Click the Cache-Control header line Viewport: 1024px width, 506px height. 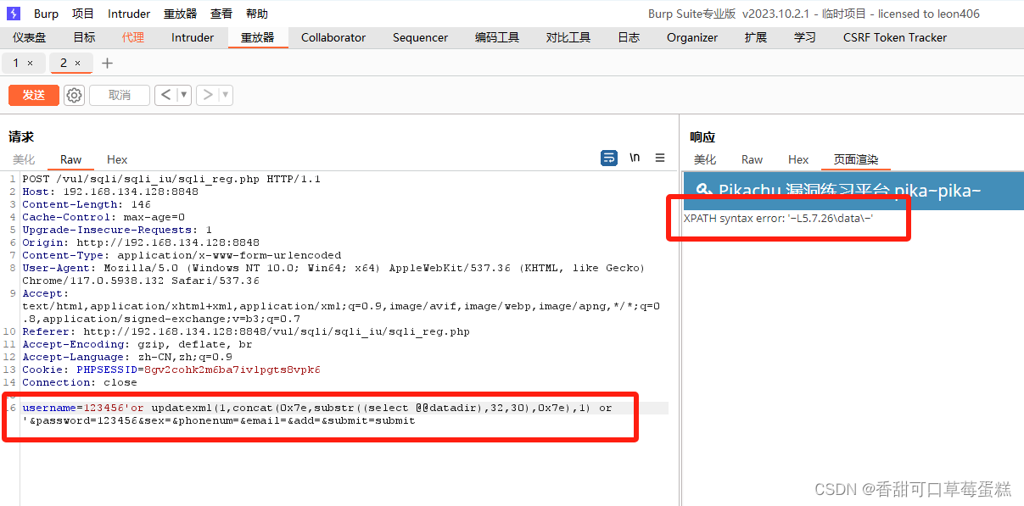click(104, 217)
